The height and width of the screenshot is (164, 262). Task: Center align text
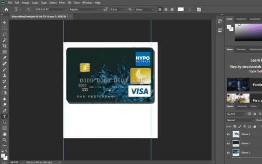(166, 10)
